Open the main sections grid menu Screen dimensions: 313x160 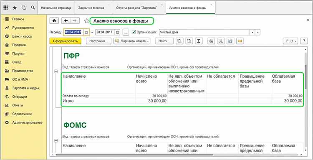(x=5, y=8)
